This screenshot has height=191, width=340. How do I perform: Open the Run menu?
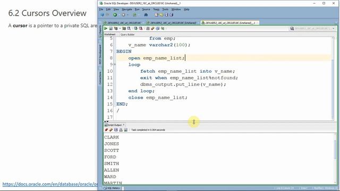click(137, 10)
